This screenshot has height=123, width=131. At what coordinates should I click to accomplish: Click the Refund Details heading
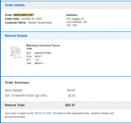click(16, 36)
